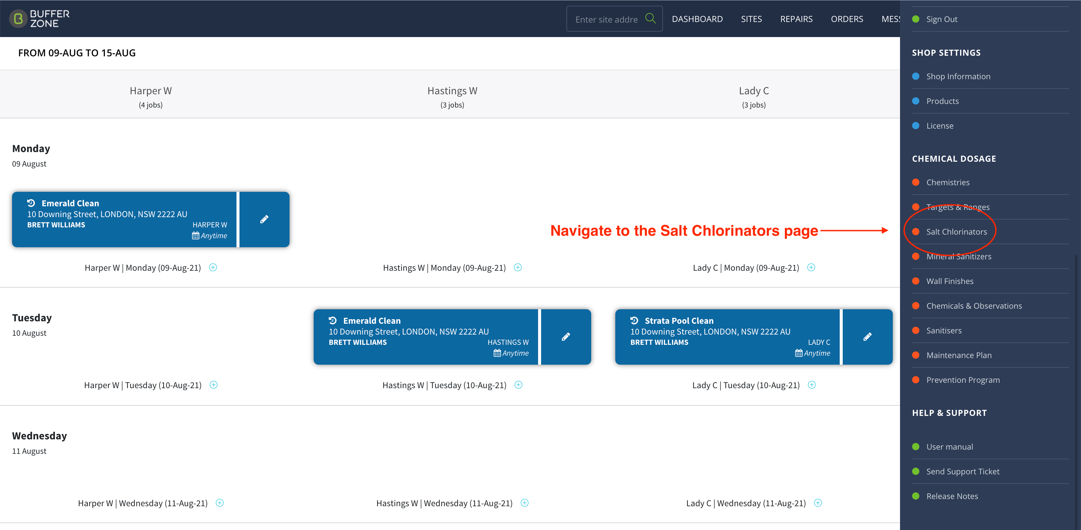This screenshot has width=1081, height=530.
Task: Add job for Lady C Wednesday
Action: (818, 503)
